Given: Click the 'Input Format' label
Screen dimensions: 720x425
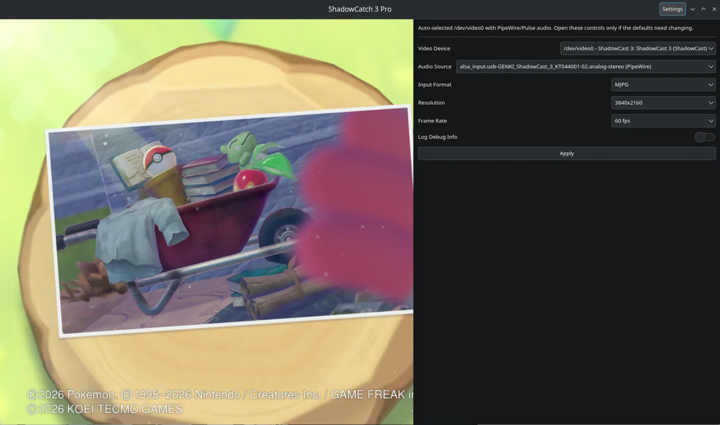Looking at the screenshot, I should [435, 85].
